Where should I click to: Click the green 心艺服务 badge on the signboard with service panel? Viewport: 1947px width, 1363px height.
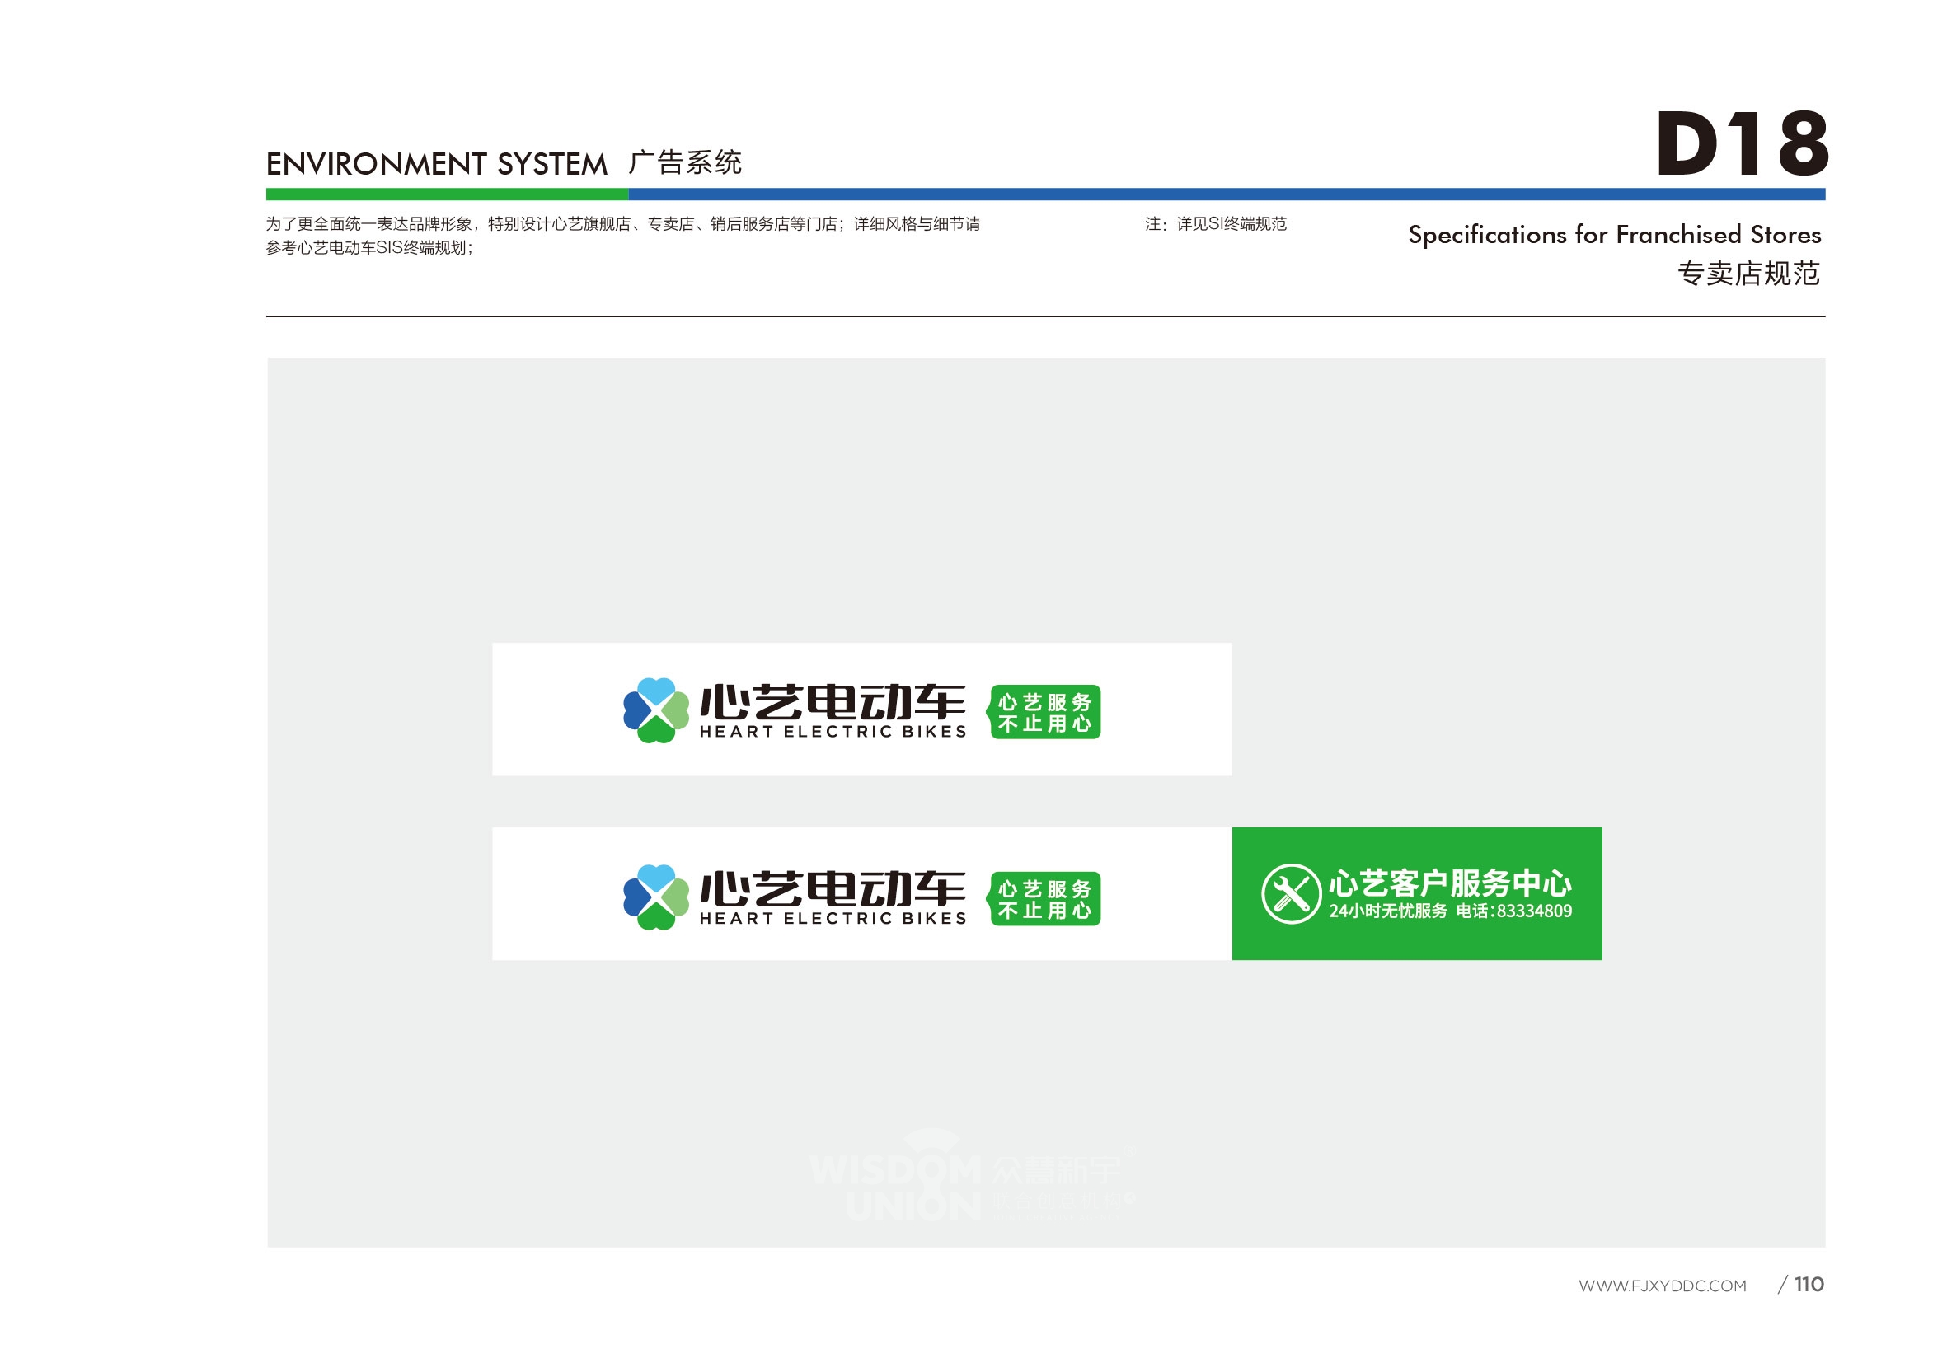pos(1043,898)
